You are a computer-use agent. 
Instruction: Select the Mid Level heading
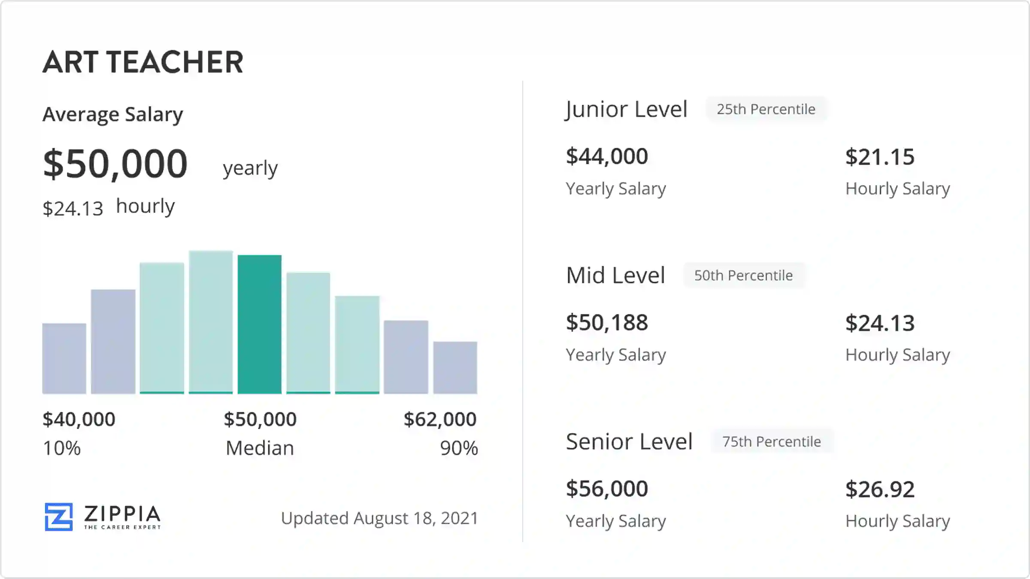pos(615,275)
